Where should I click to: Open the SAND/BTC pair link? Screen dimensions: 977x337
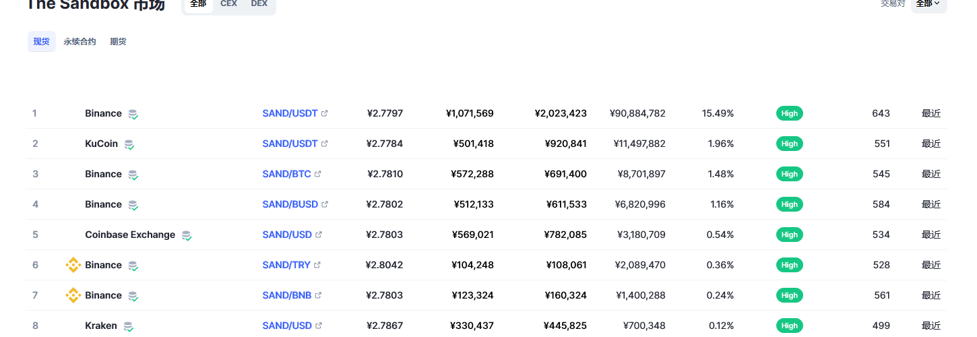286,174
